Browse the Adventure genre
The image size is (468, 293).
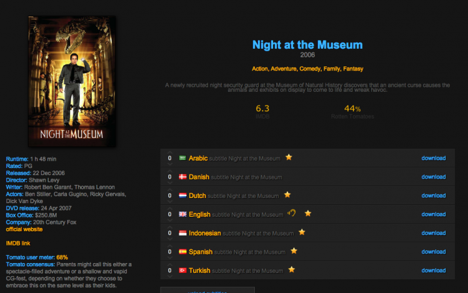(x=283, y=69)
